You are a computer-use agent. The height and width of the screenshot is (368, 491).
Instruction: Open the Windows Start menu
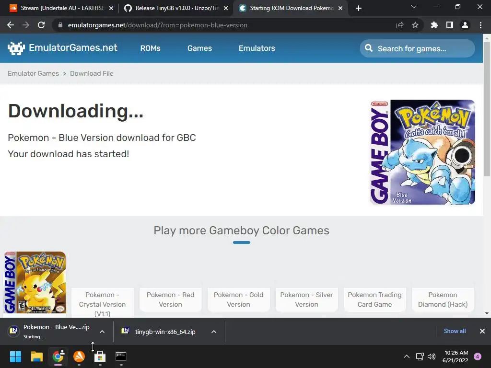point(15,356)
